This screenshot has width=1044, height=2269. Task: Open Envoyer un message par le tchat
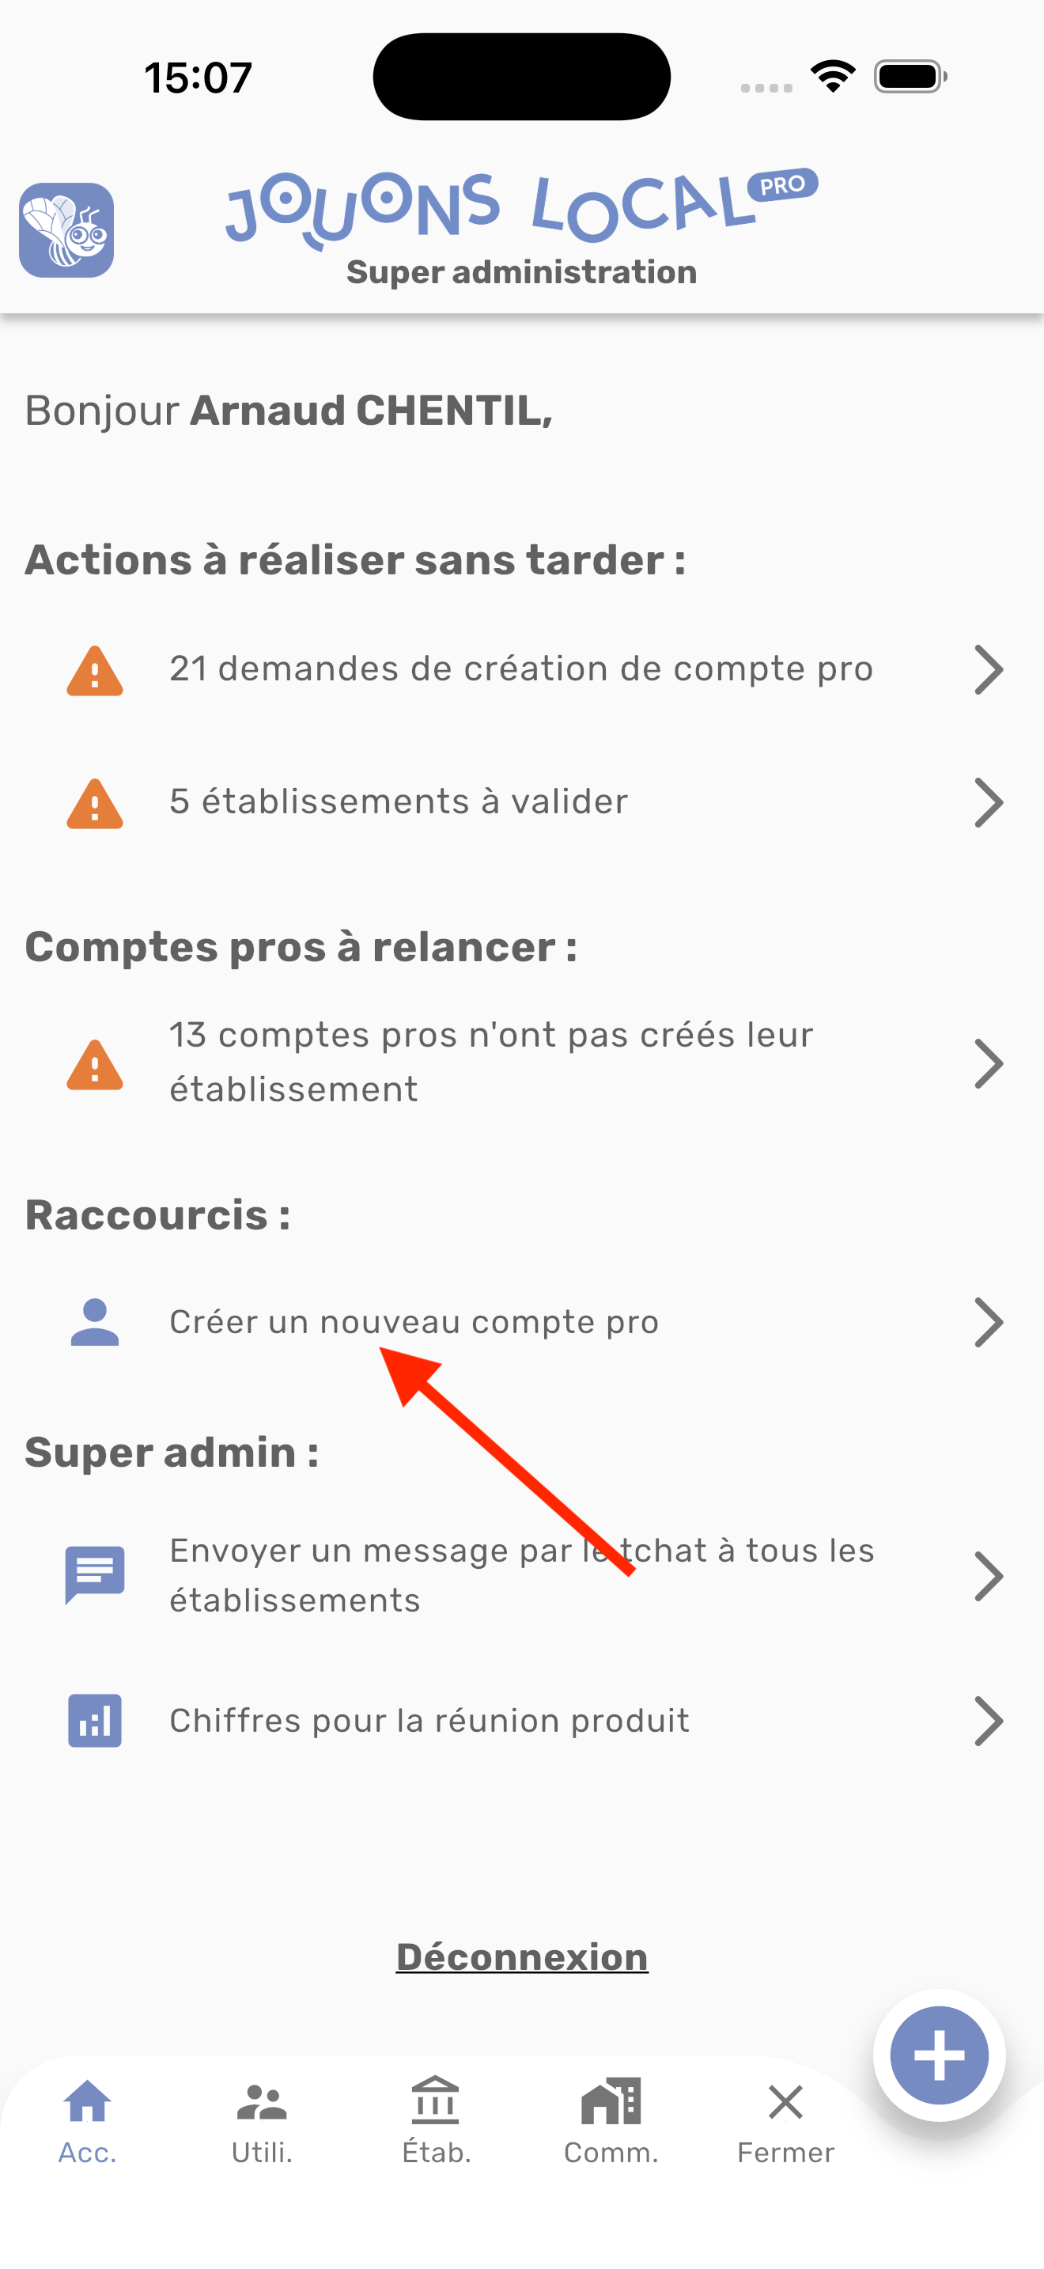tap(522, 1575)
